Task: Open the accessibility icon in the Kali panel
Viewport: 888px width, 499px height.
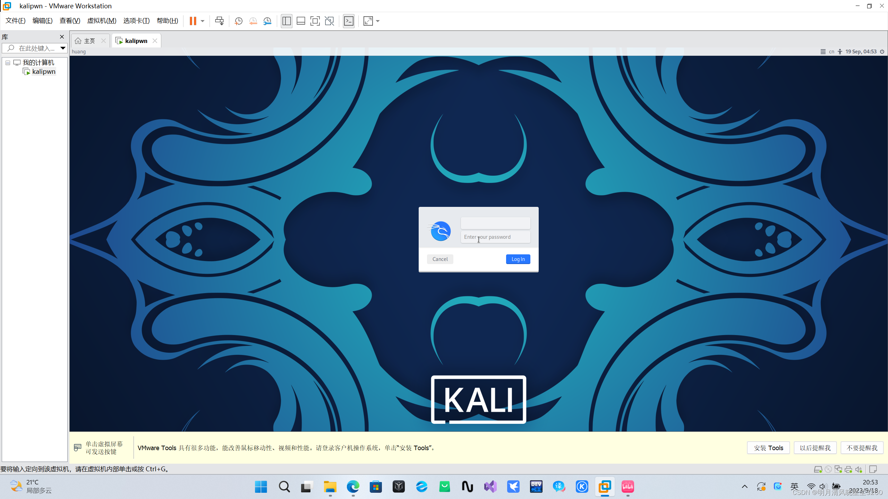Action: click(840, 52)
